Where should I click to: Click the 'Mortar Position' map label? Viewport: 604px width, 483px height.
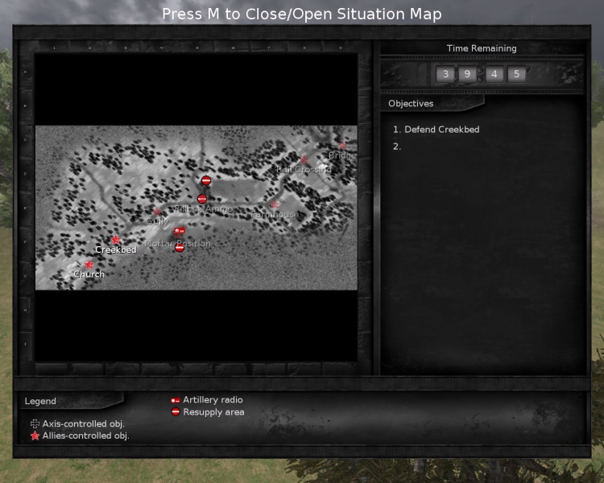click(178, 243)
